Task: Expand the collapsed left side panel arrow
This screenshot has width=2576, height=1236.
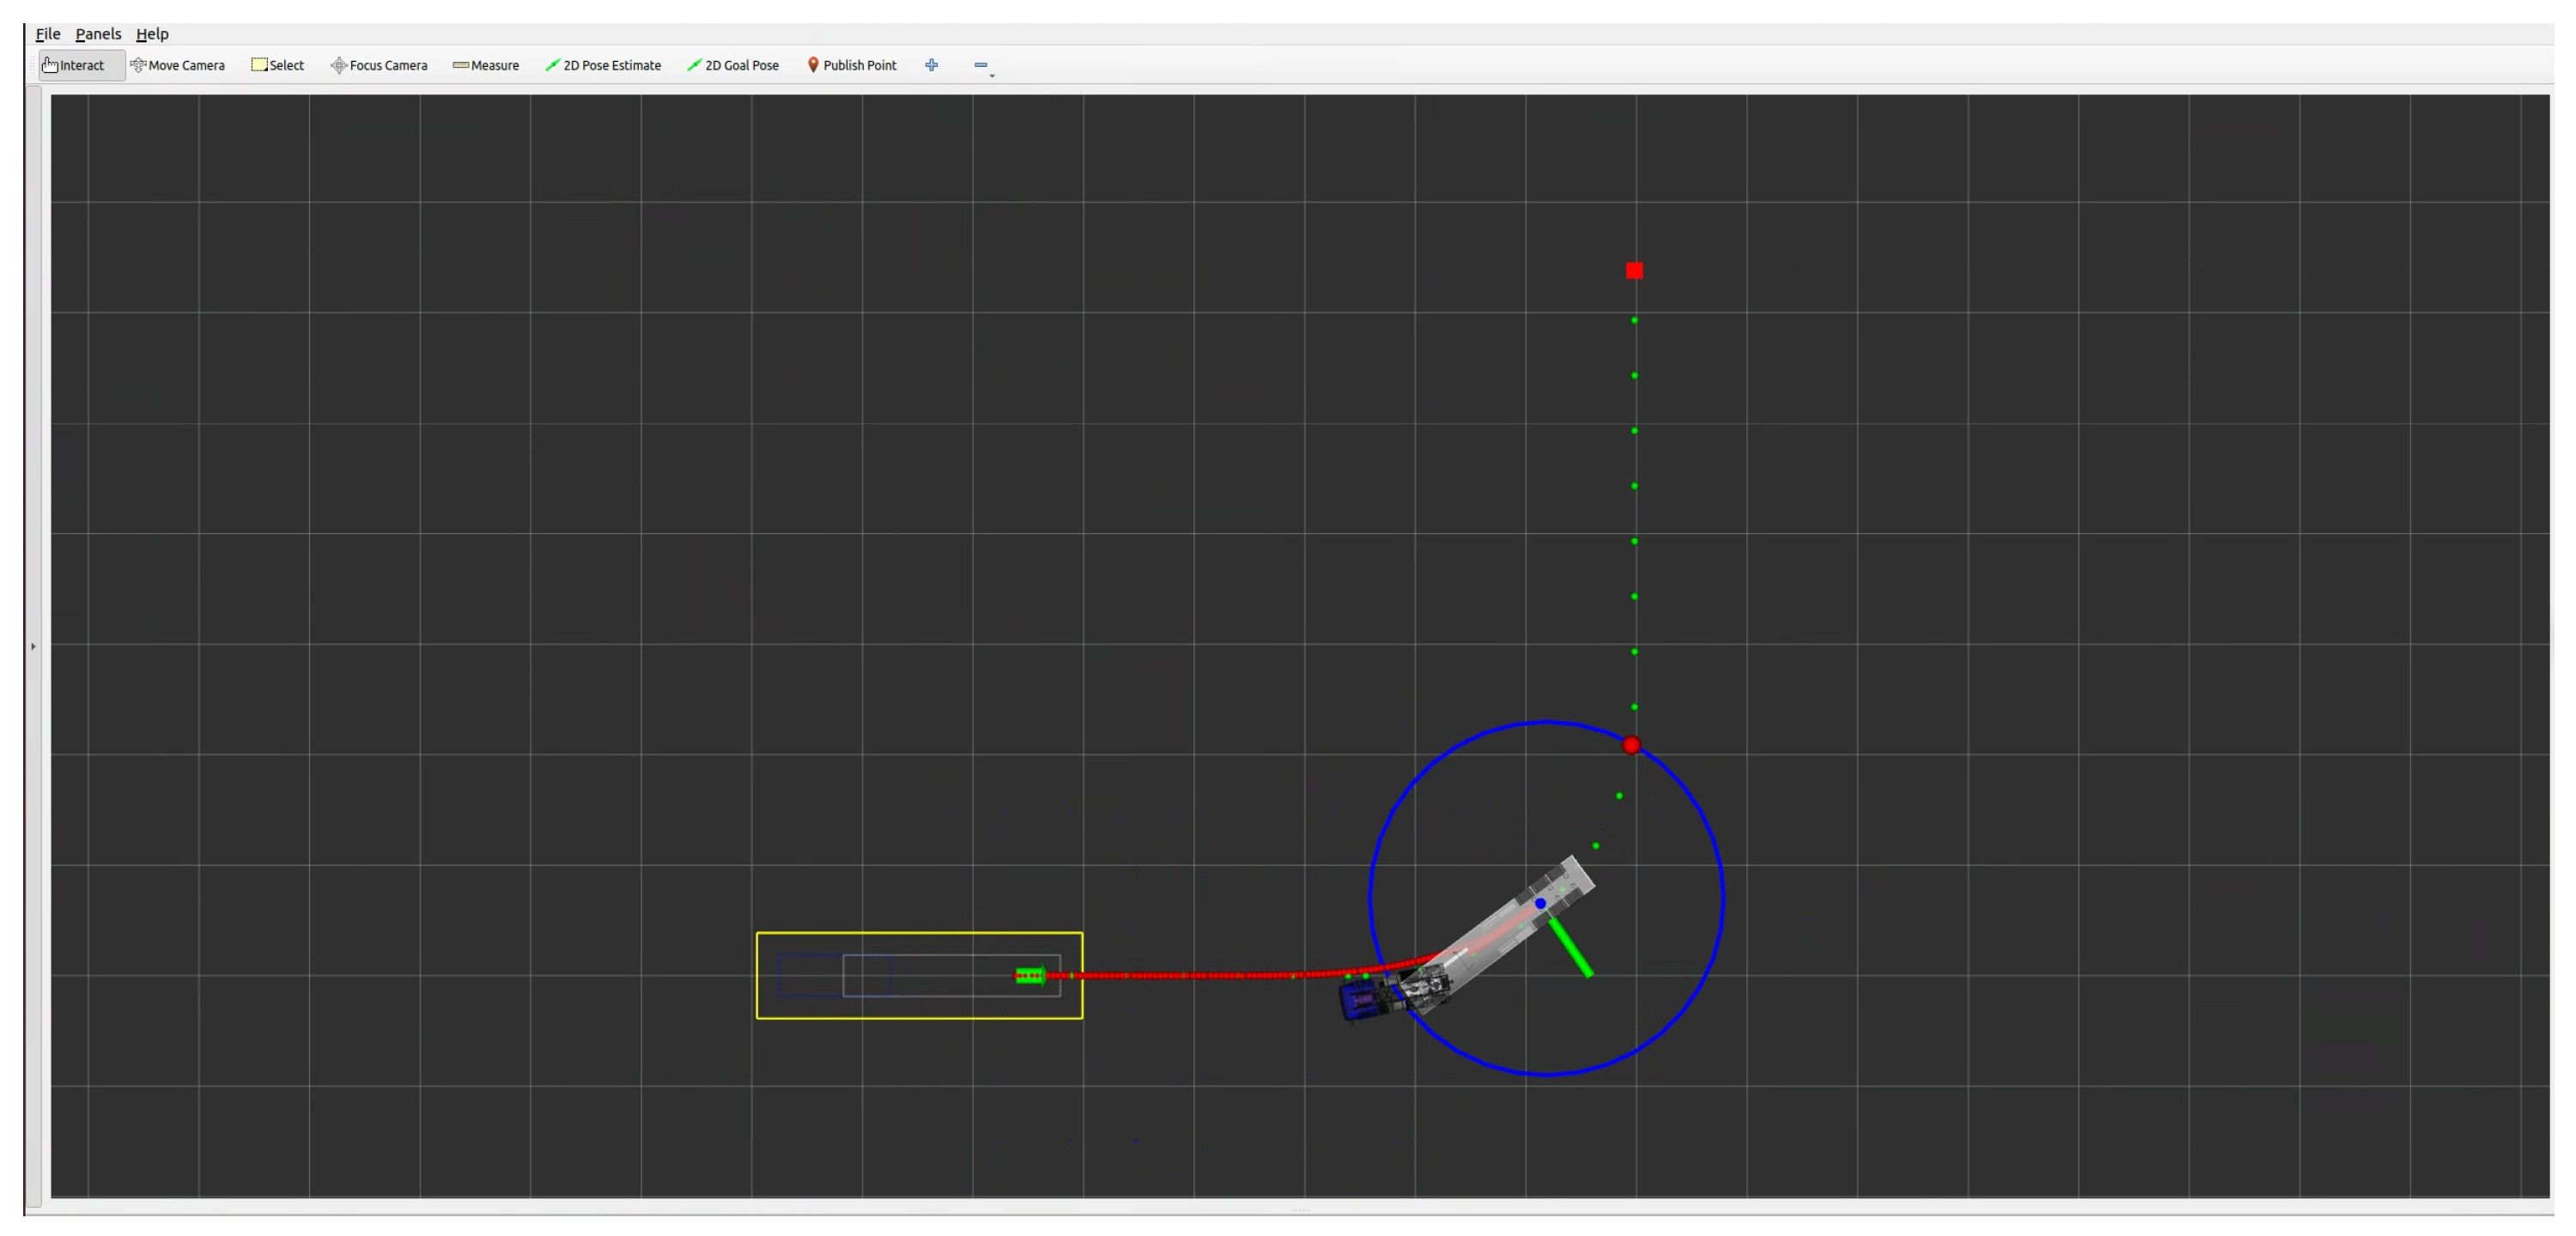Action: pyautogui.click(x=33, y=647)
